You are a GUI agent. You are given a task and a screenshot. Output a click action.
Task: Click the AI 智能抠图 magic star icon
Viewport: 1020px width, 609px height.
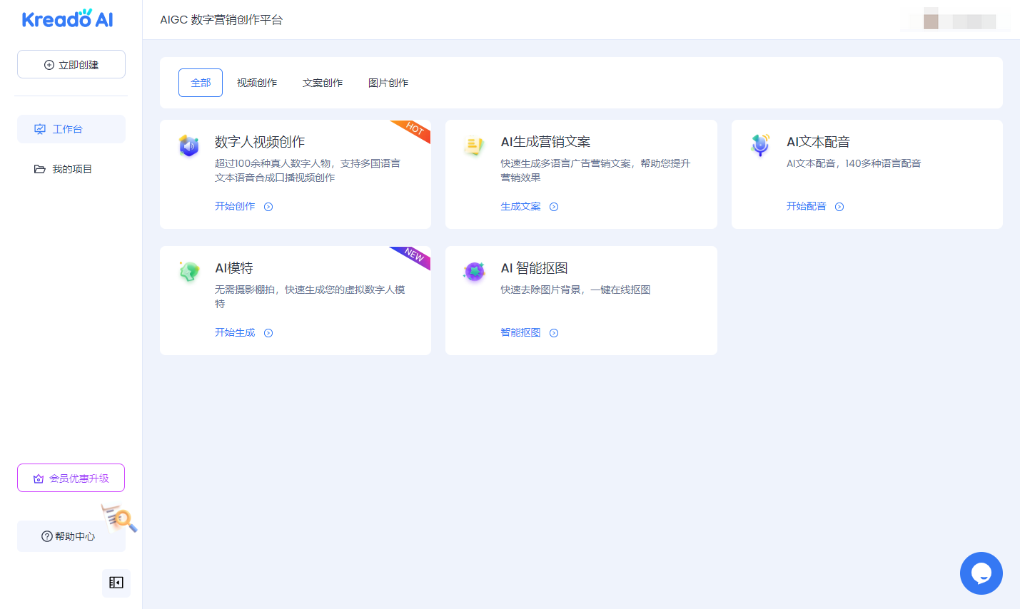[474, 272]
